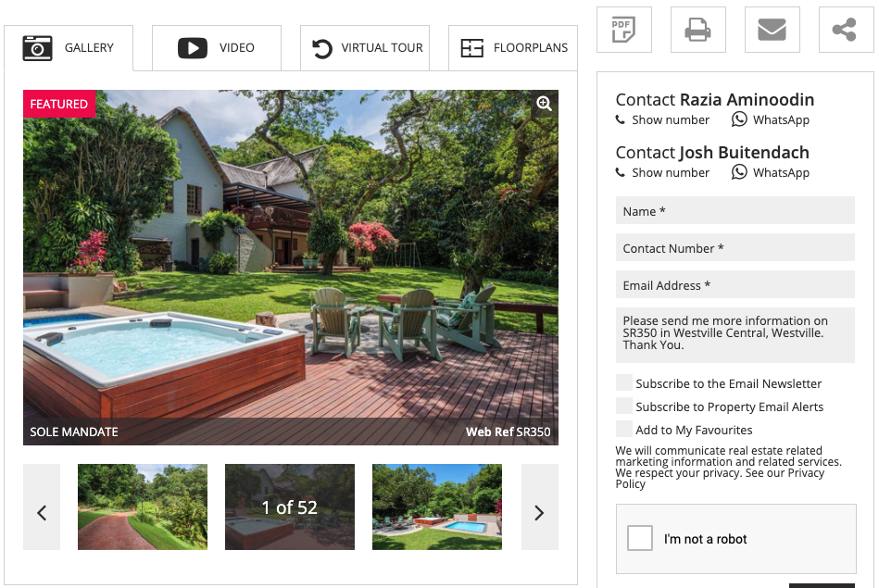Tick Subscribe to the Email Newsletter

pyautogui.click(x=624, y=382)
